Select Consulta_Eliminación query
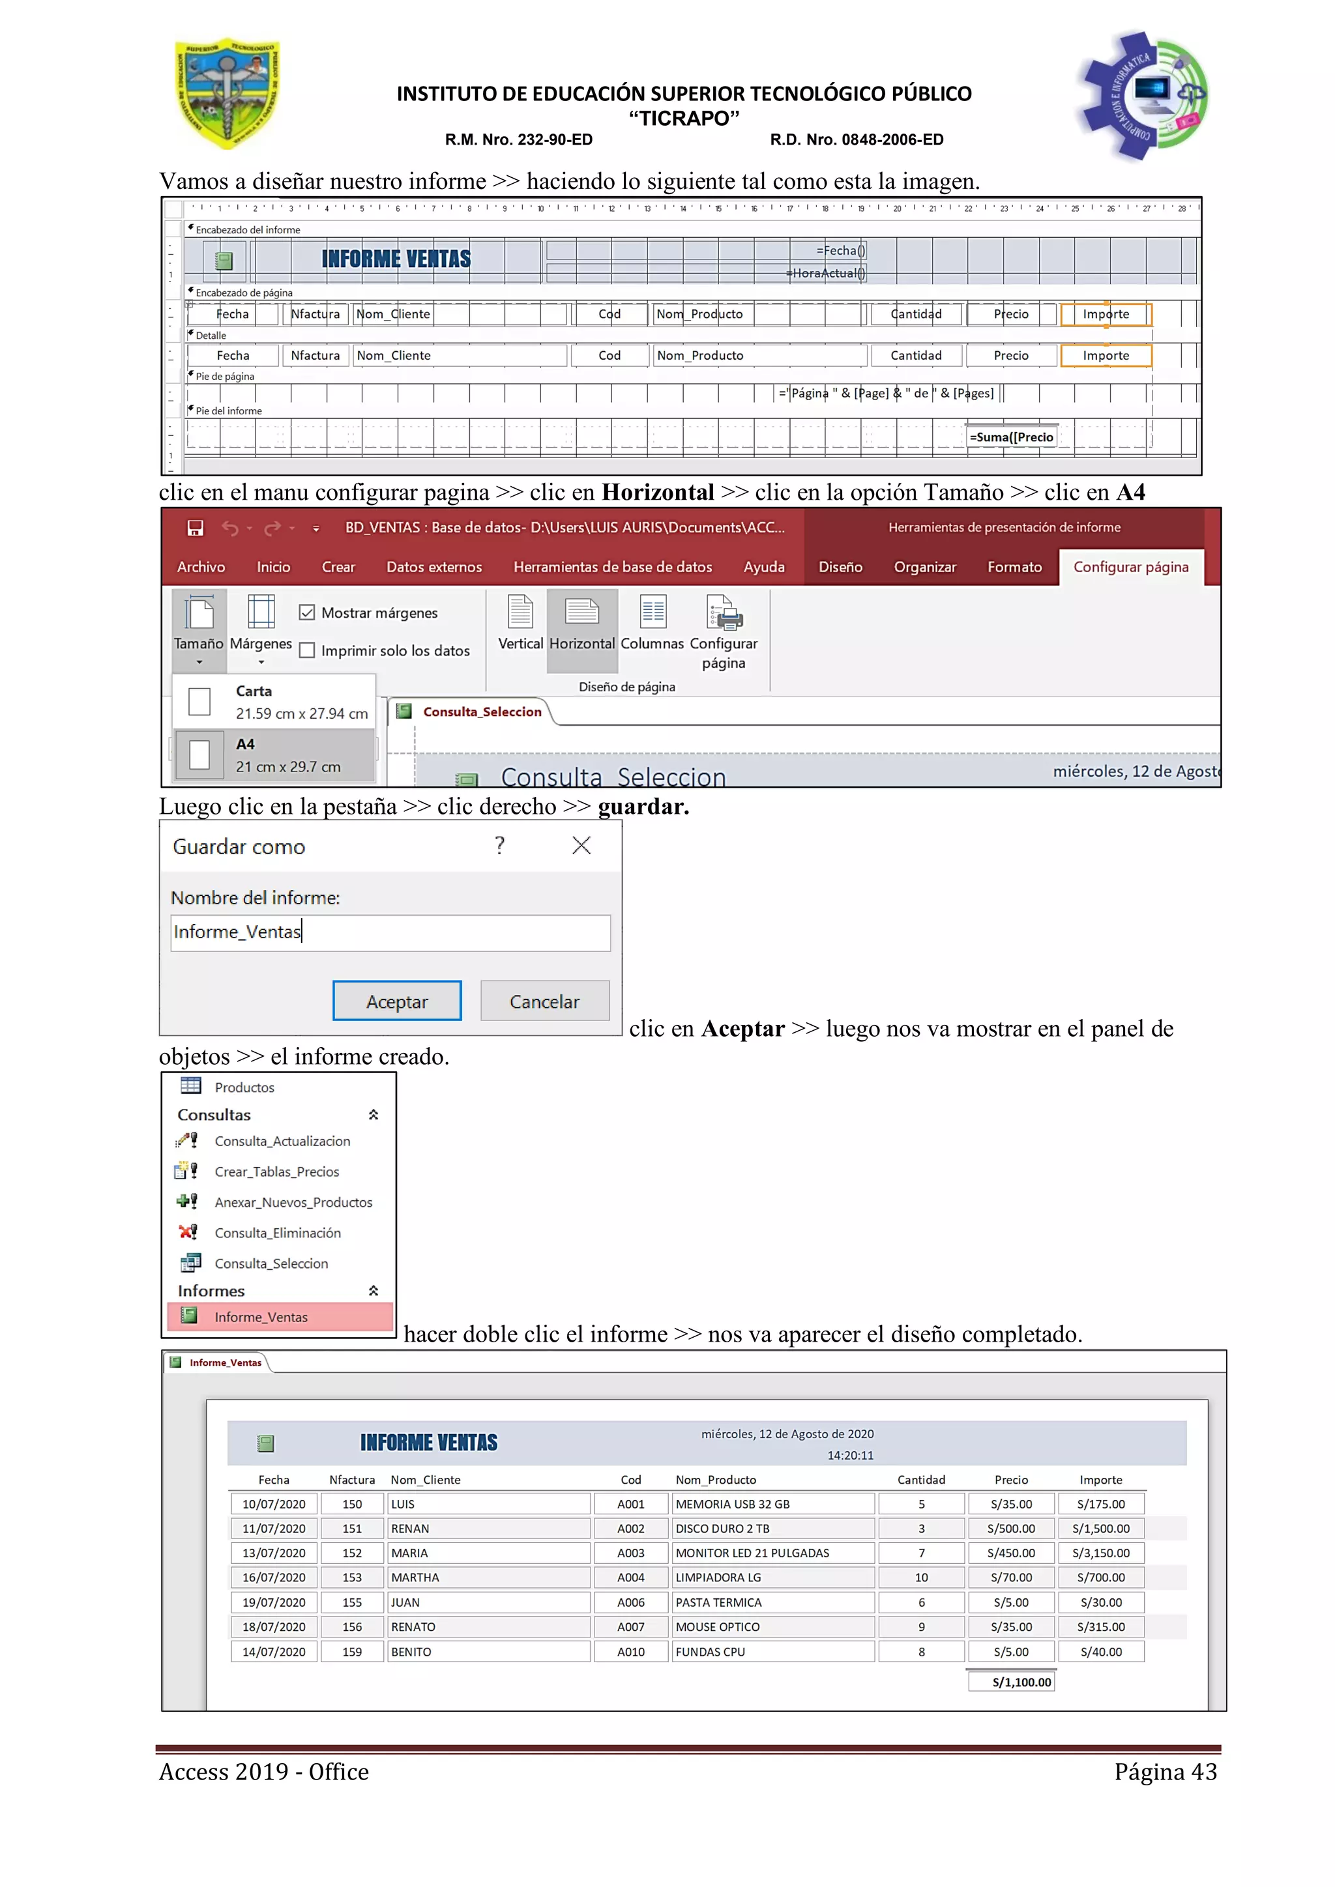The image size is (1335, 1887). click(277, 1233)
